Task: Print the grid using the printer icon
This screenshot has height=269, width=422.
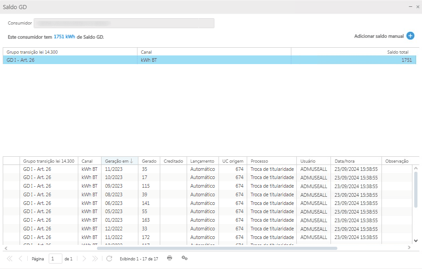Action: coord(170,258)
